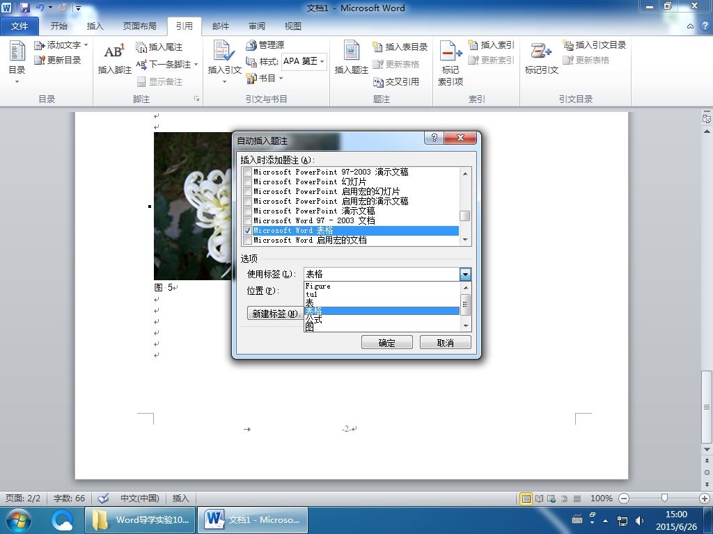Click 确定 OK button in the dialog
The height and width of the screenshot is (534, 713).
pyautogui.click(x=387, y=343)
